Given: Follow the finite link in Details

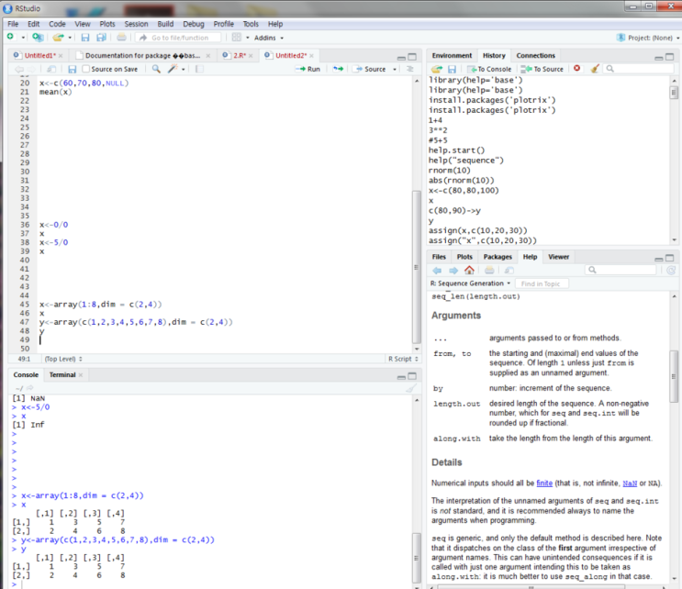Looking at the screenshot, I should pyautogui.click(x=544, y=483).
